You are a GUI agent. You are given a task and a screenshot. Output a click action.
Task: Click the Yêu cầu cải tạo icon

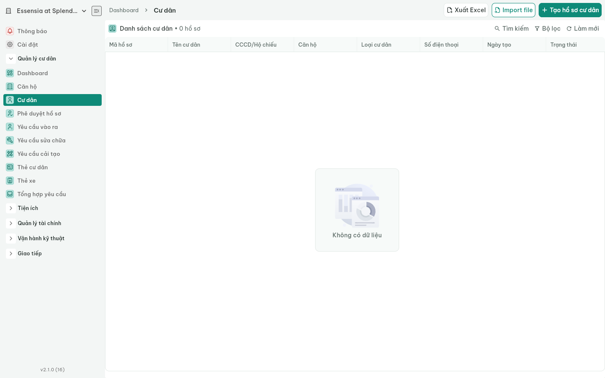[10, 154]
